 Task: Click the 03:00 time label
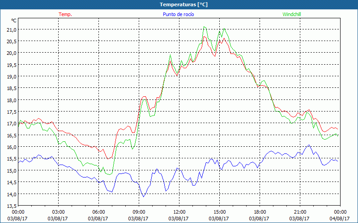(58, 212)
